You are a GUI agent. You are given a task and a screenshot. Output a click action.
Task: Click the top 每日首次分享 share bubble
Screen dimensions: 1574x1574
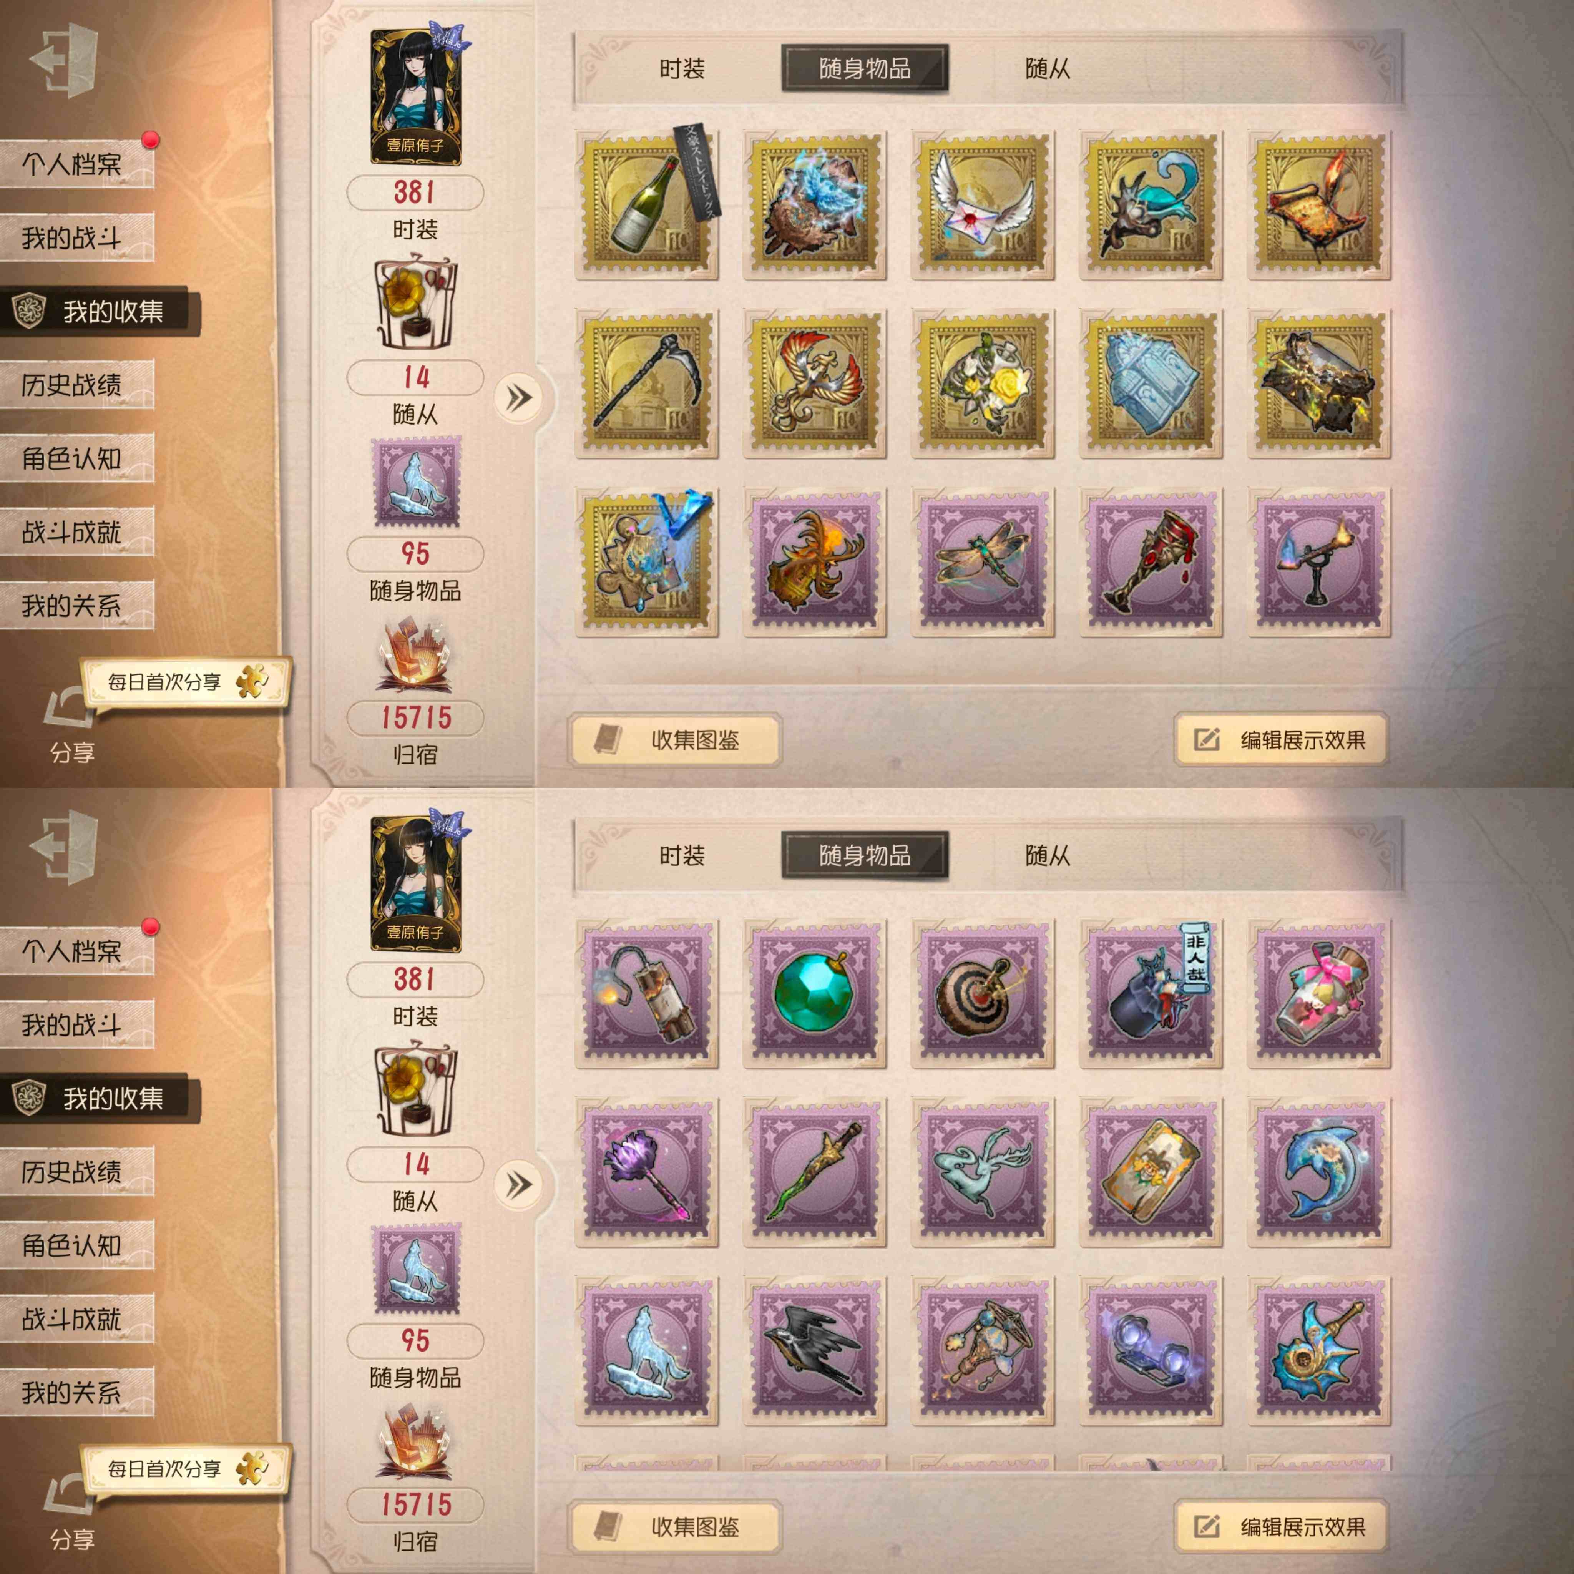pos(186,683)
